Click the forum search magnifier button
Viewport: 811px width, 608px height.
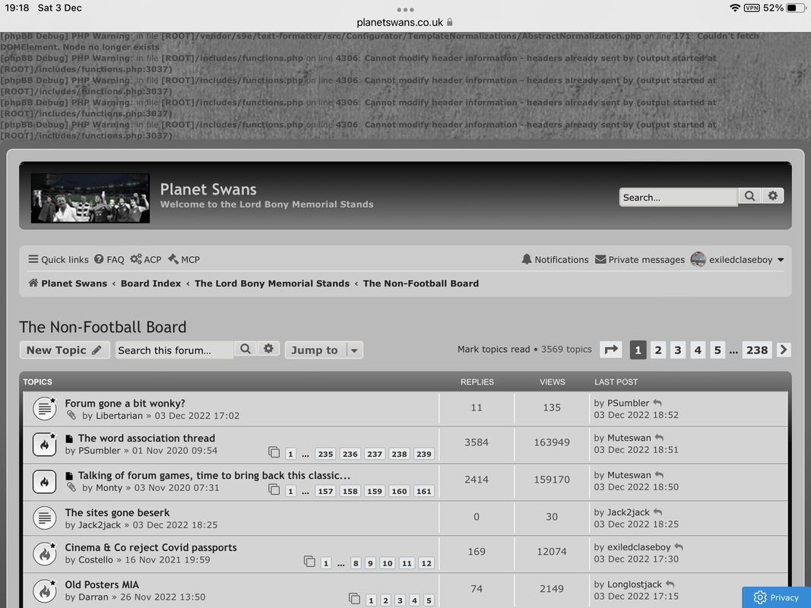pos(246,349)
